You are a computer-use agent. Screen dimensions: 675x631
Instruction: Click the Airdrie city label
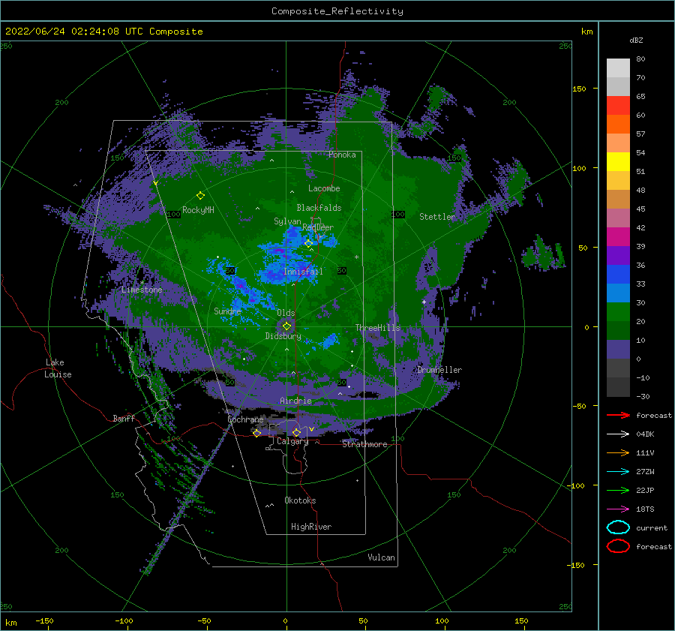point(295,401)
